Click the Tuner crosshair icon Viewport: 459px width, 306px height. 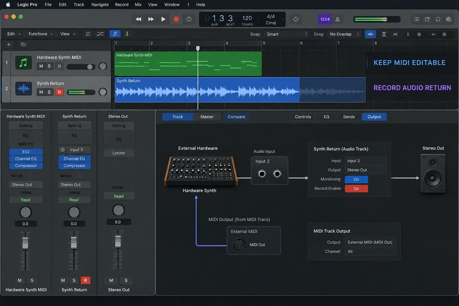pos(296,19)
